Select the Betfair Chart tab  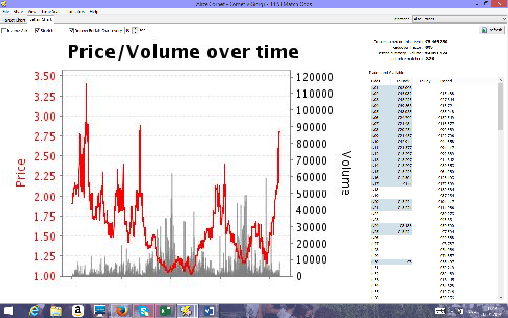point(41,19)
